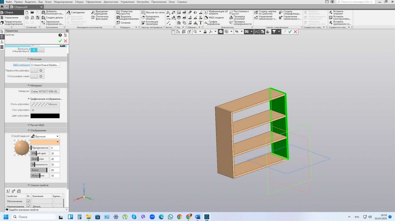The height and width of the screenshot is (221, 395).
Task: Open the help question-mark icon in Parameters
Action: click(60, 35)
